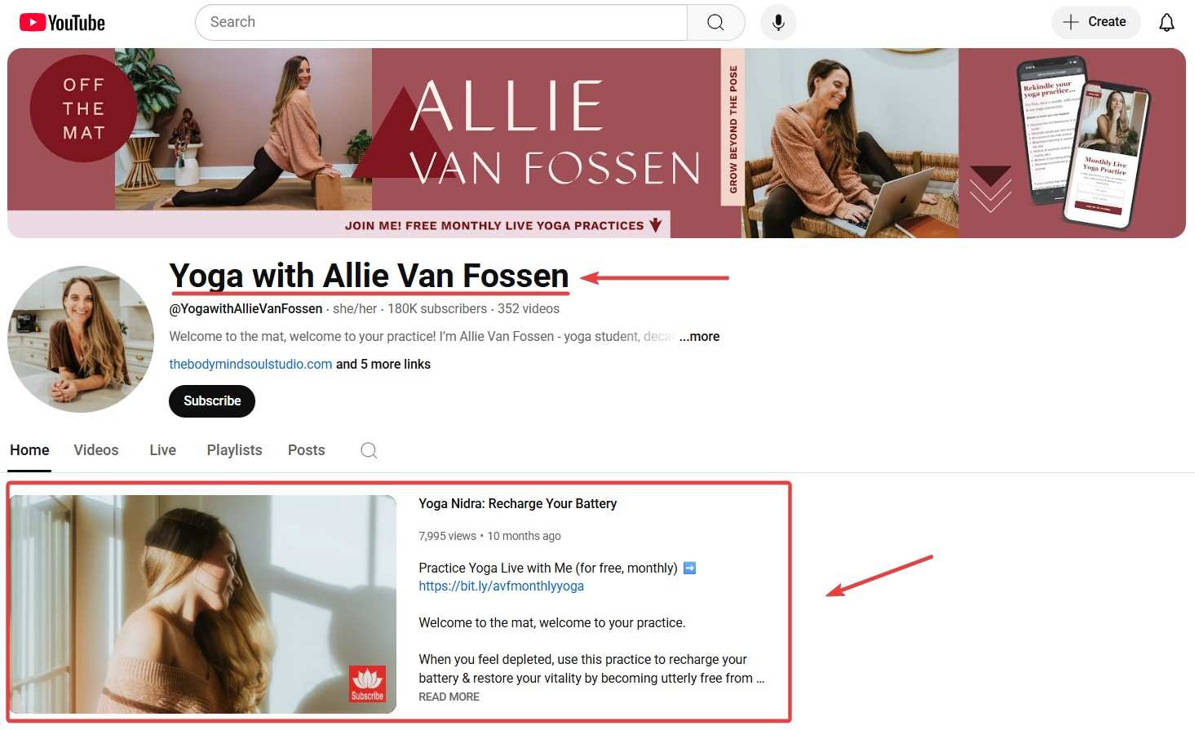Open the bit.ly/avfmonthlyyoga link

click(501, 586)
